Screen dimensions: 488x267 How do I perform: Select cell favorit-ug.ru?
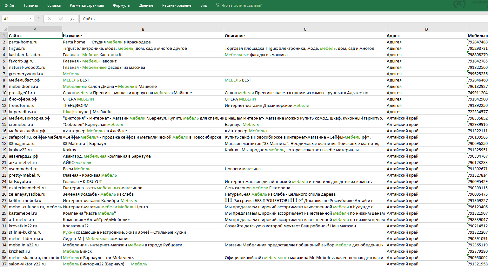(35, 61)
